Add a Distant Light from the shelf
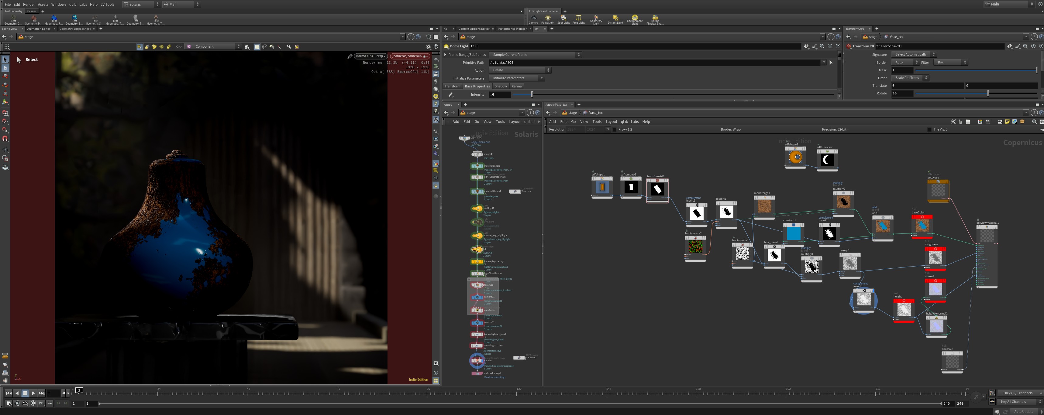The width and height of the screenshot is (1044, 415). (615, 19)
